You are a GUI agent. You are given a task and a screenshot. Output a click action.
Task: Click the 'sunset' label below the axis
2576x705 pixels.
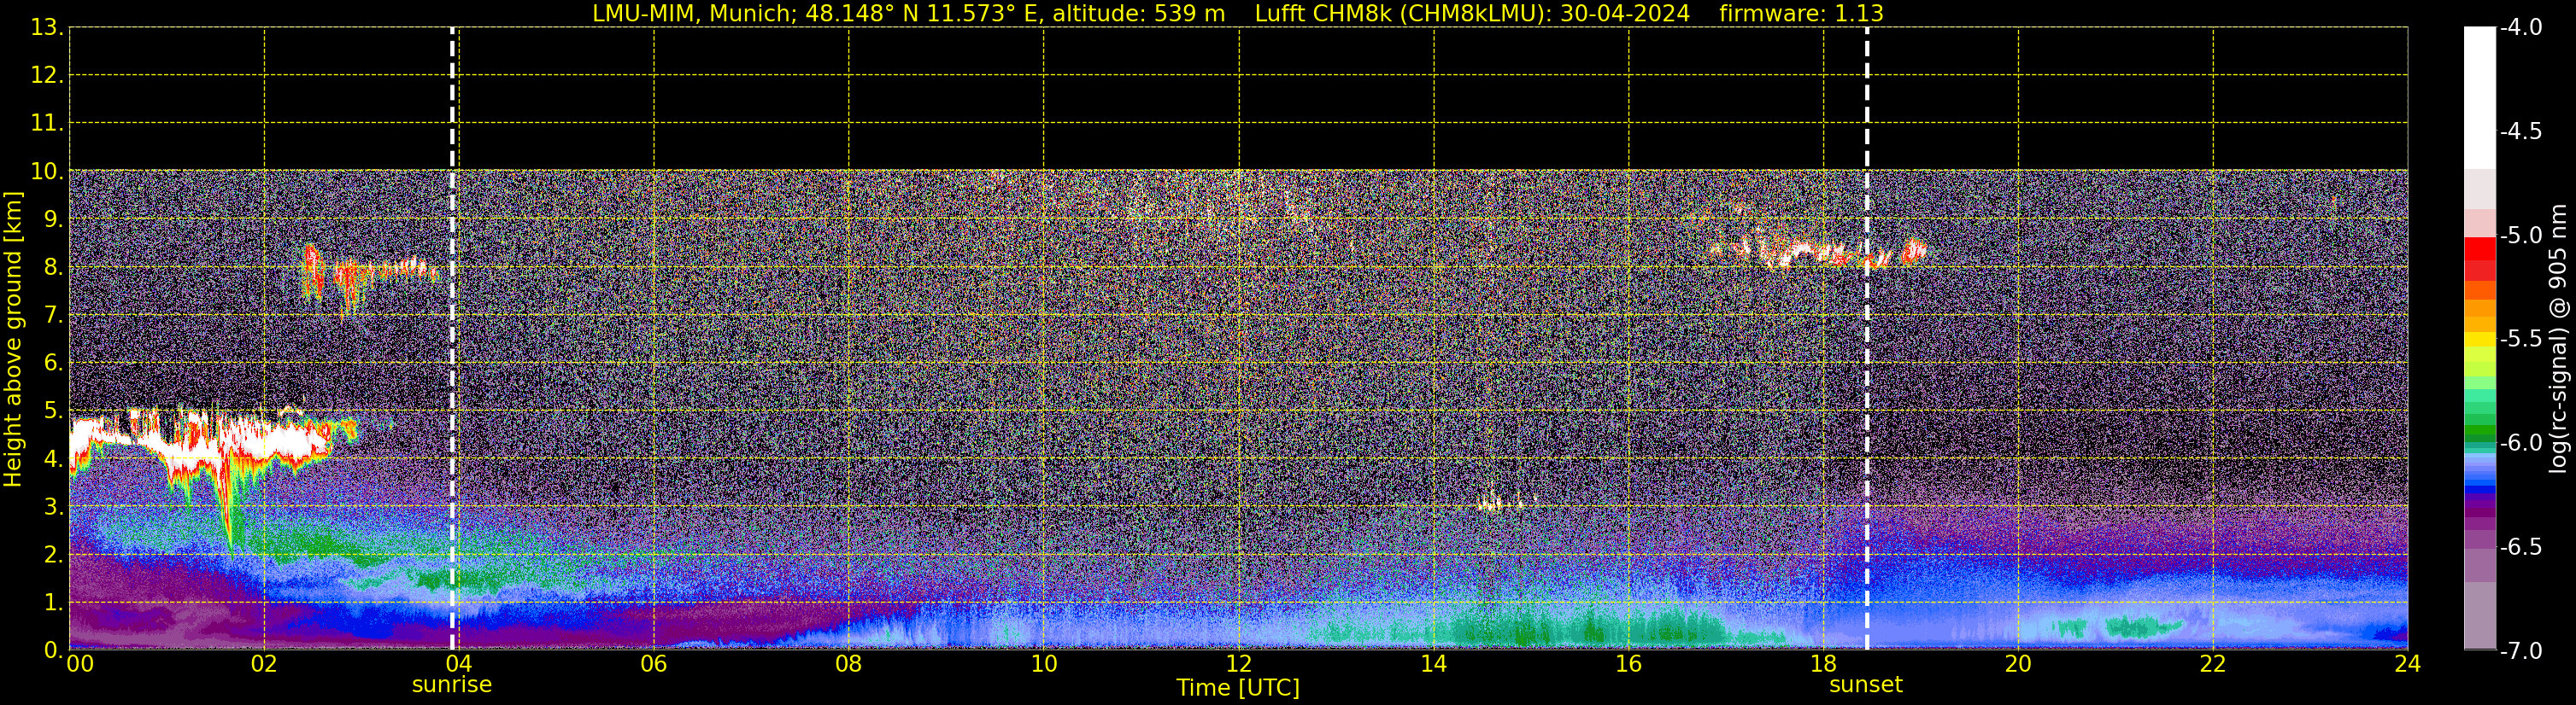click(x=1866, y=685)
